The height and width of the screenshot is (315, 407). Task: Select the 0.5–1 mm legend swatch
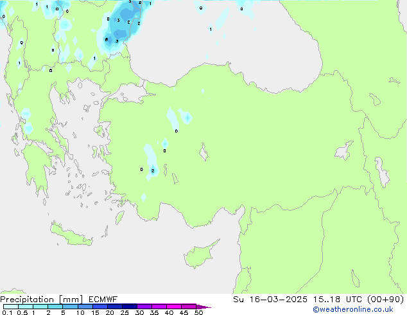26,307
